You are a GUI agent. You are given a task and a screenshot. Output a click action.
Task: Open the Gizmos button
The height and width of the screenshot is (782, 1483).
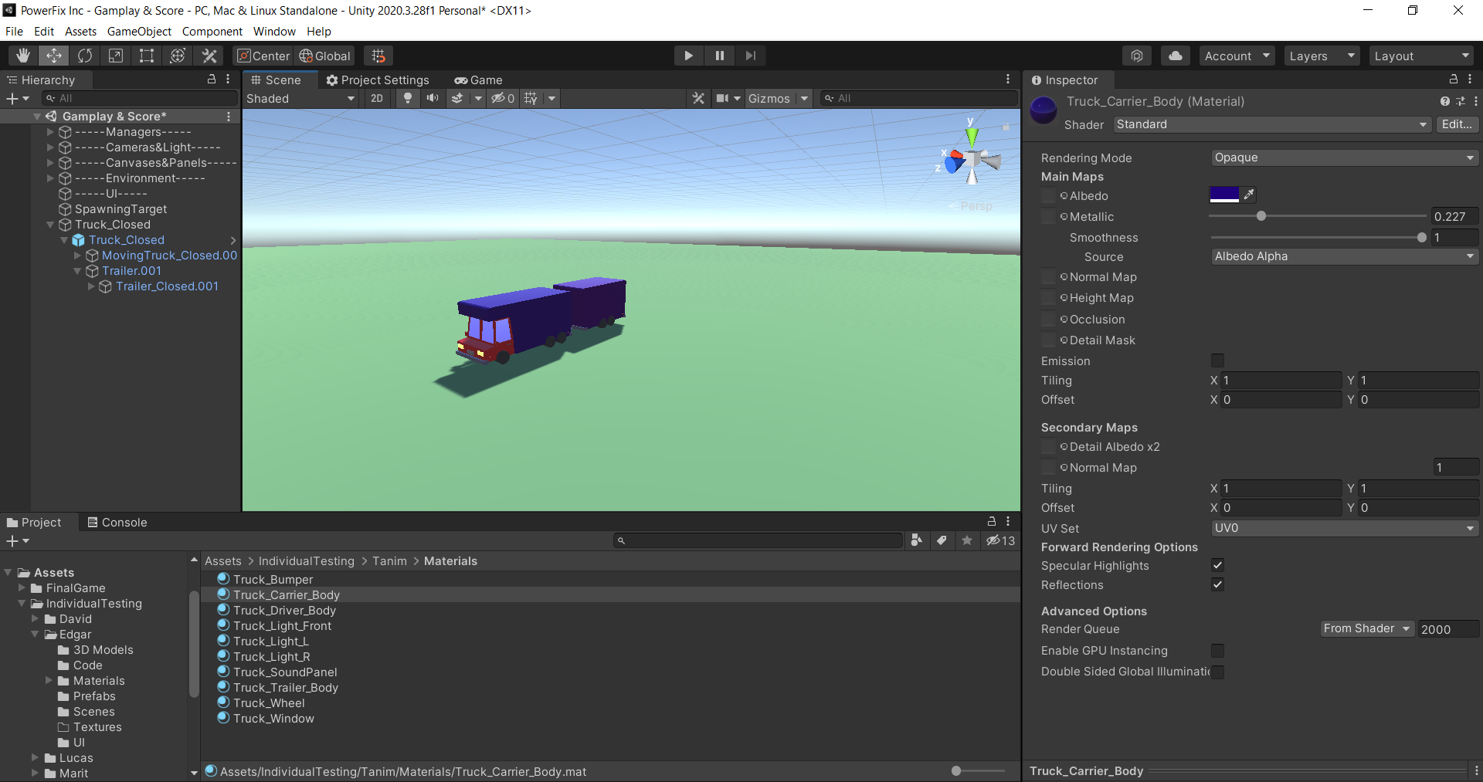[x=769, y=98]
